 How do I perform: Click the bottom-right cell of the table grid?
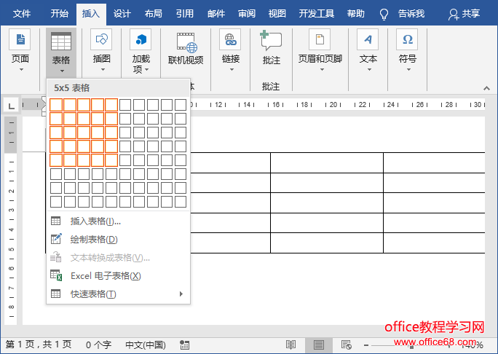point(181,202)
